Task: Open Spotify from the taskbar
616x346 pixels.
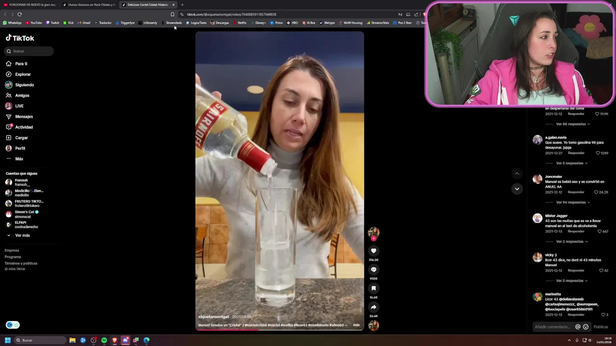Action: point(104,340)
